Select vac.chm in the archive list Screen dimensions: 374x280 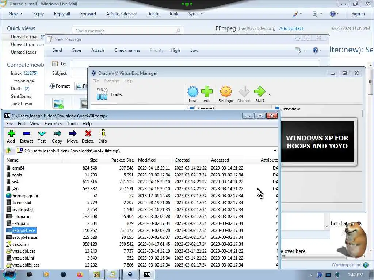[x=141, y=244]
